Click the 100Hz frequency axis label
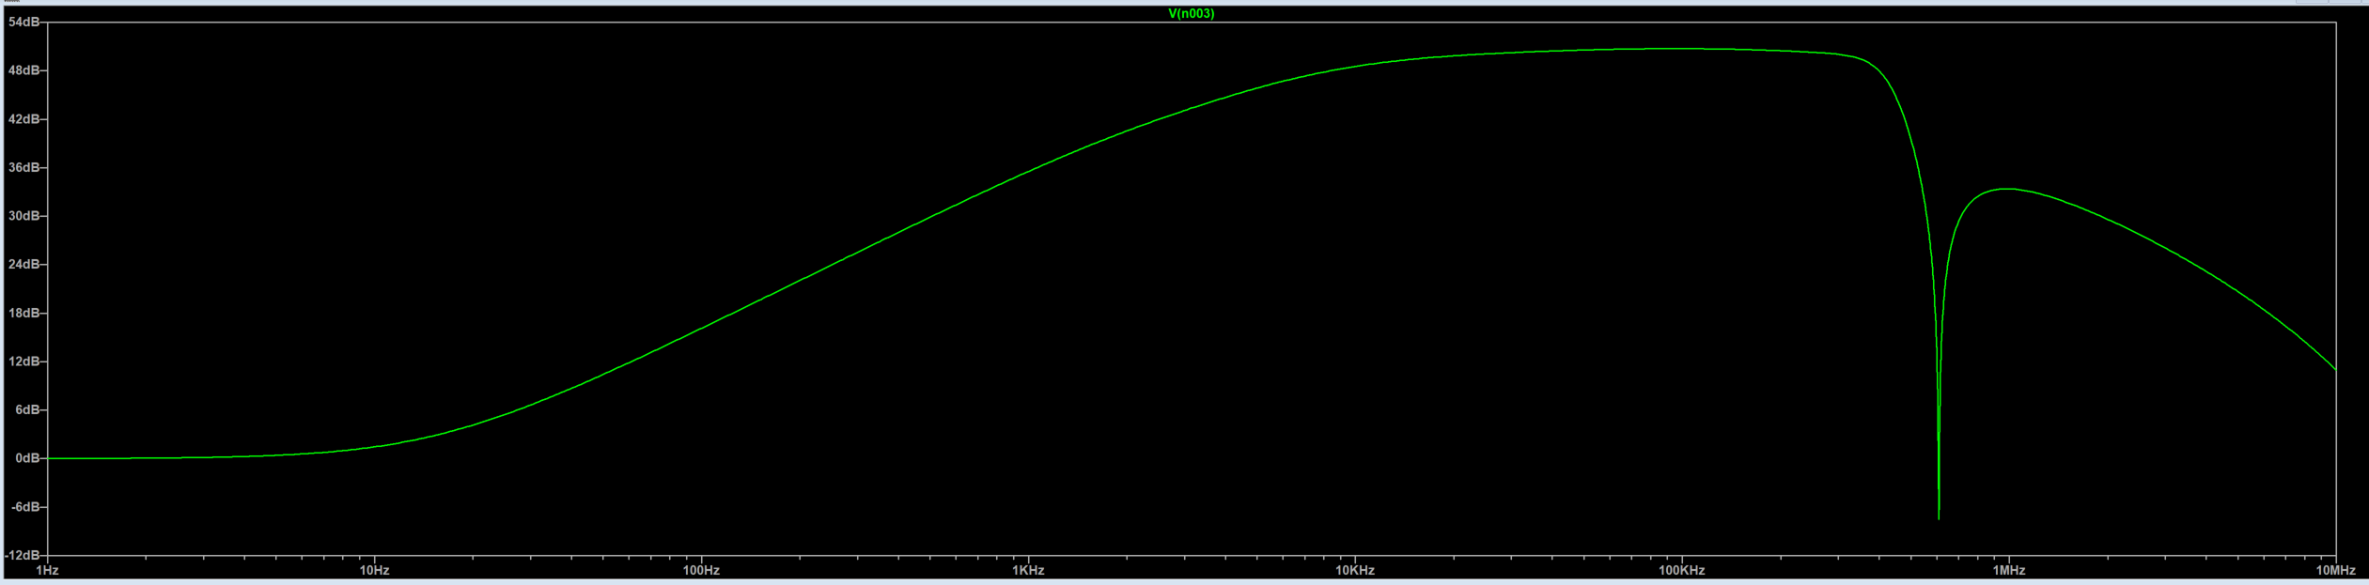The image size is (2369, 585). point(701,571)
